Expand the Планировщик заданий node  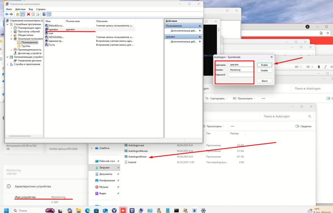point(11,28)
